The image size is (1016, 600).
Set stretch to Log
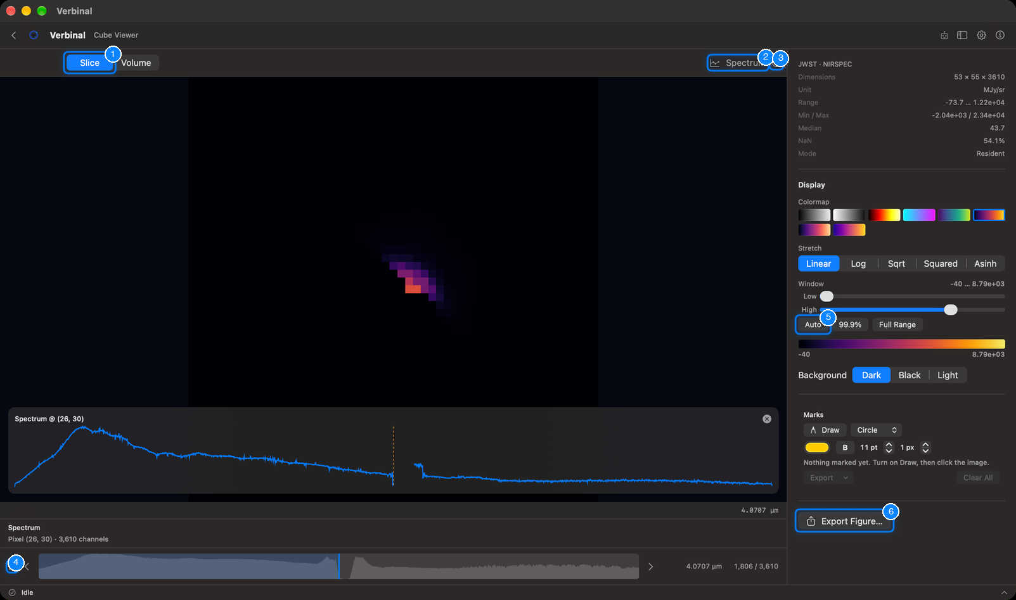(858, 264)
